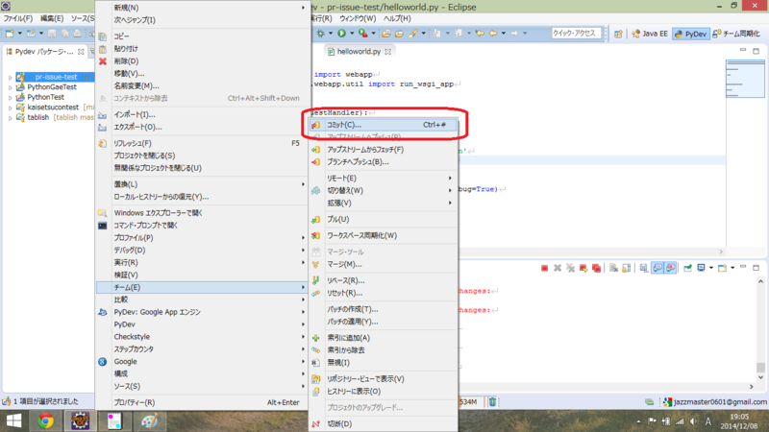
Task: Click the editor overview minimap thumbnail
Action: 745,79
